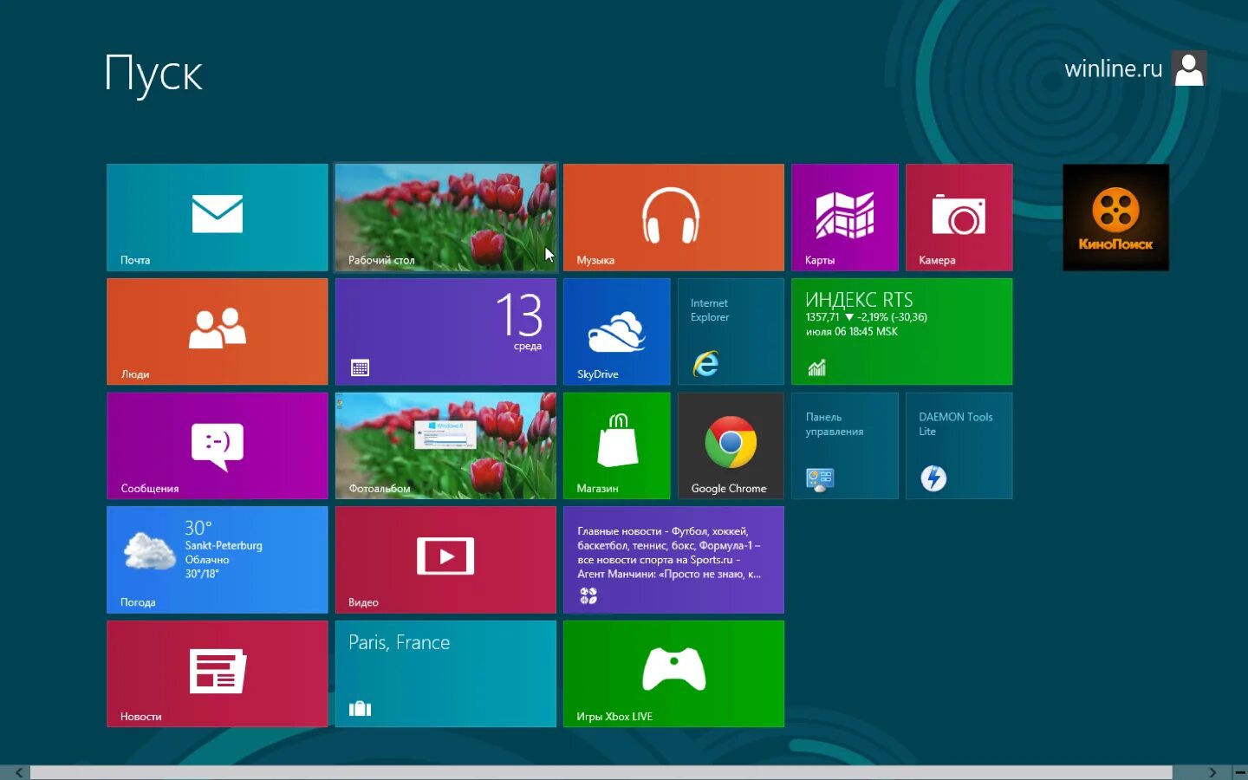Launch the SkyDrive cloud tile
This screenshot has height=780, width=1248.
(x=616, y=331)
